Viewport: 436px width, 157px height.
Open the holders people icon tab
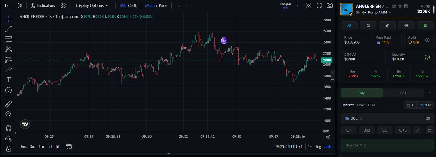coord(349,25)
